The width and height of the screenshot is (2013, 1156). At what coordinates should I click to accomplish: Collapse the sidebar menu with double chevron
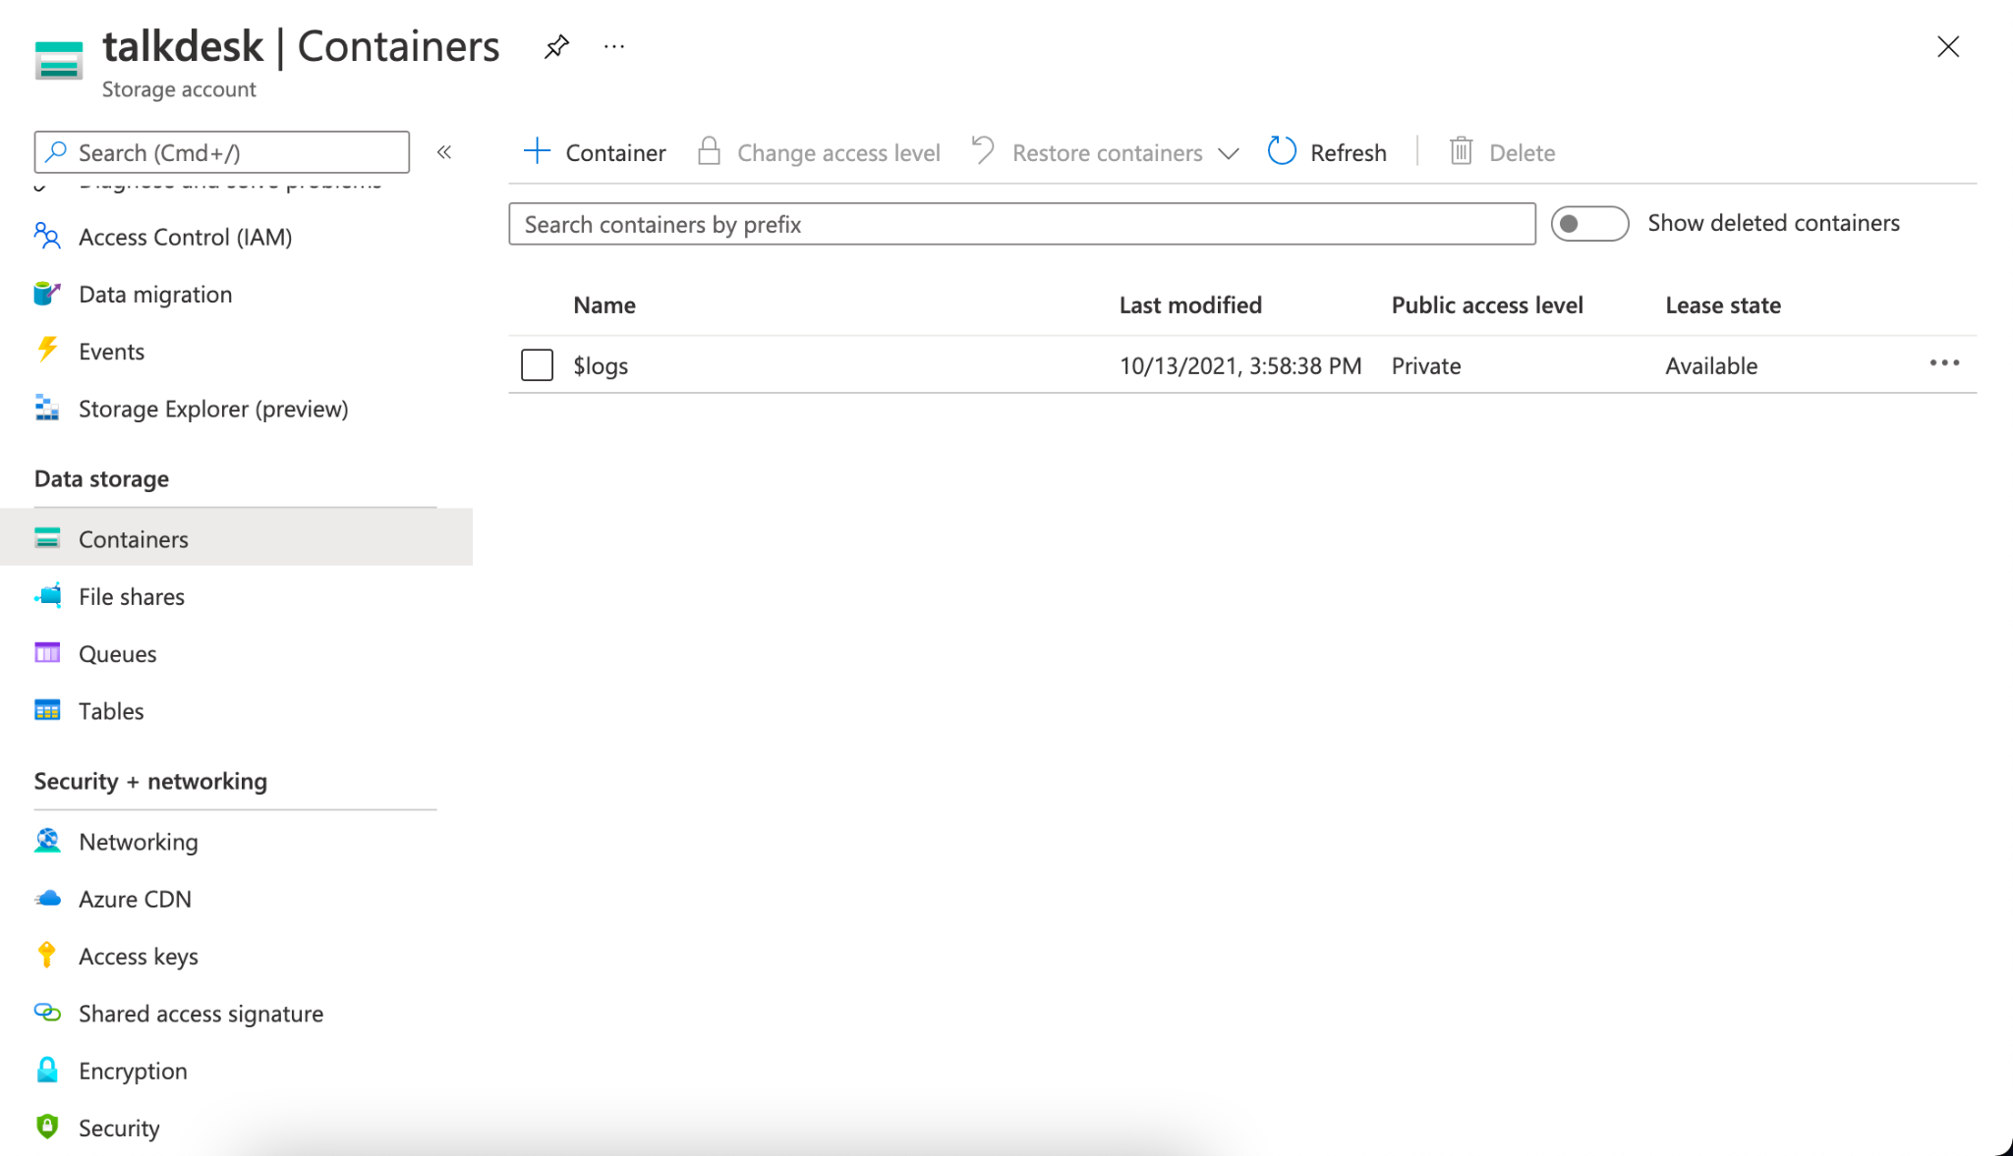click(x=444, y=152)
